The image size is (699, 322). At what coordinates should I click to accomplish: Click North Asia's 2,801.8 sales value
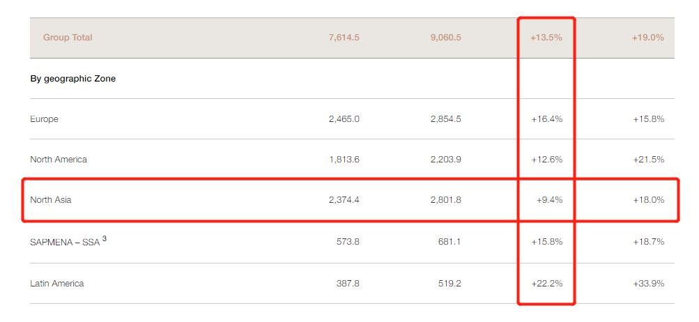(x=446, y=200)
